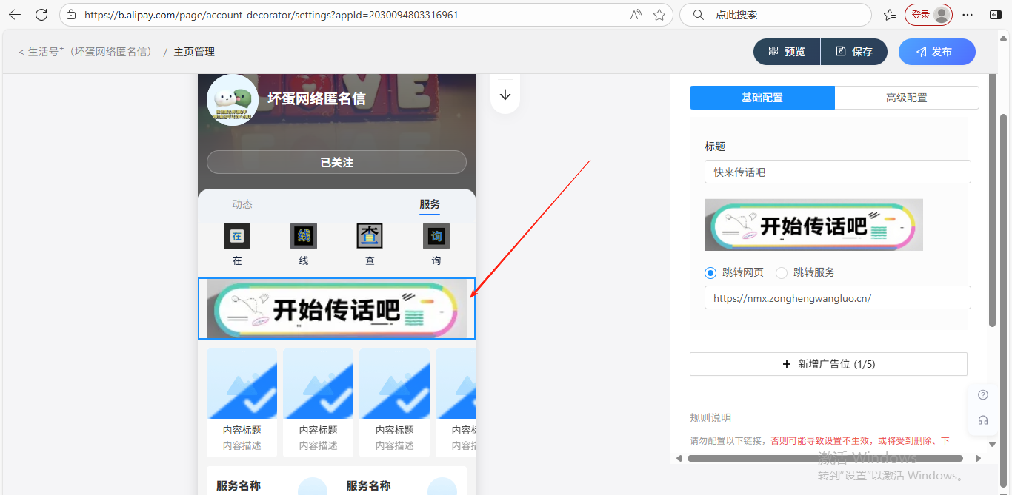Add ad slot with 新增广告位 button
The width and height of the screenshot is (1012, 495).
828,364
